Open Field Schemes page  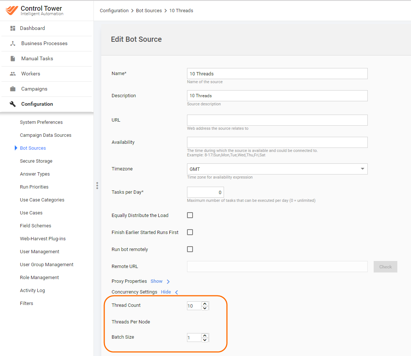[x=35, y=226]
